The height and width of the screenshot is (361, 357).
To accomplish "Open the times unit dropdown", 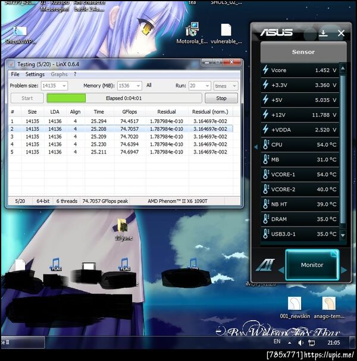I will (x=226, y=86).
